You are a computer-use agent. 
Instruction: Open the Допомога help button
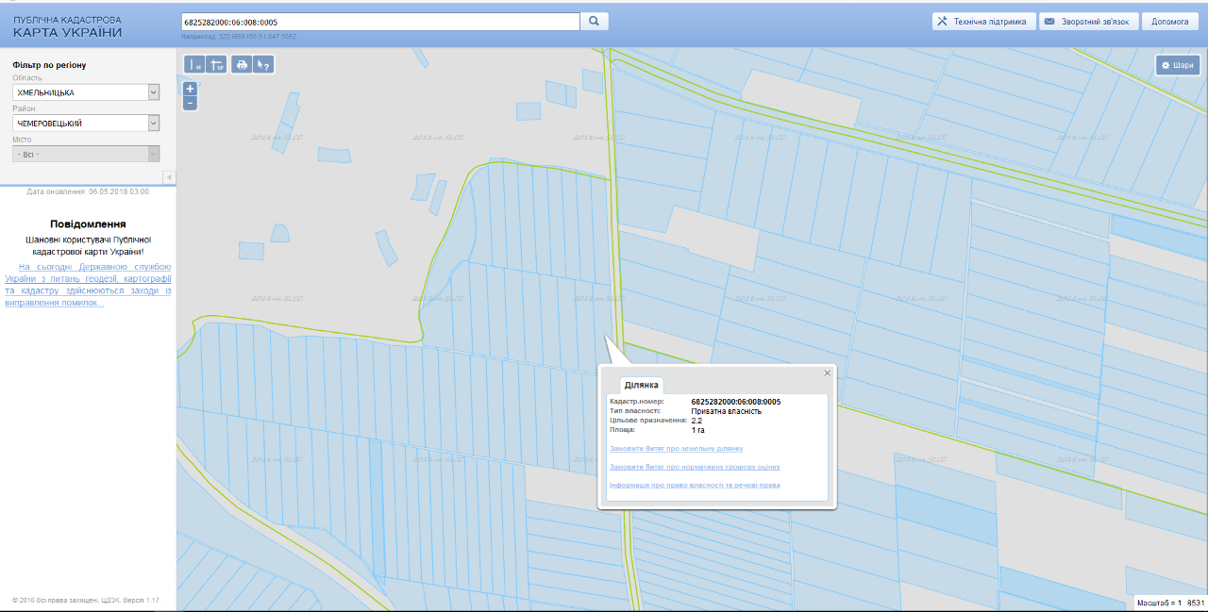1169,22
